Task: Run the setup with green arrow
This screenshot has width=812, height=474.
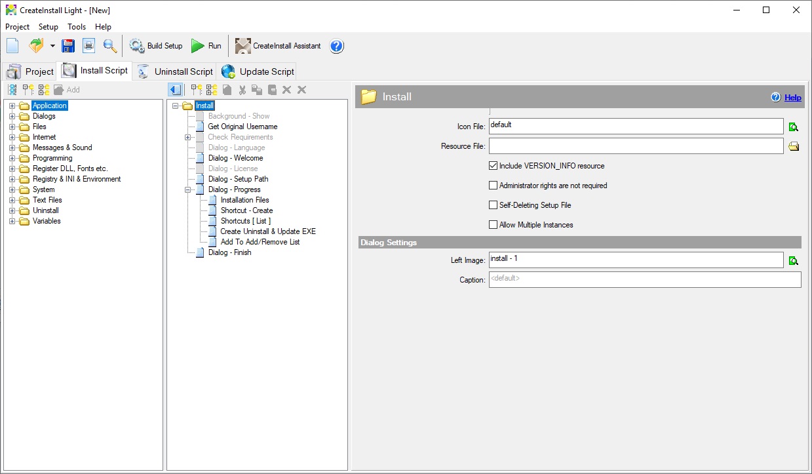Action: click(x=206, y=46)
